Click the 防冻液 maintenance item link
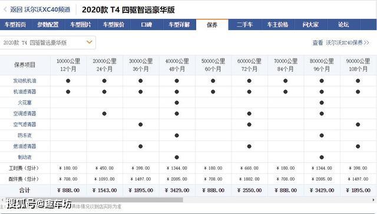This screenshot has width=377, height=214. pos(25,135)
